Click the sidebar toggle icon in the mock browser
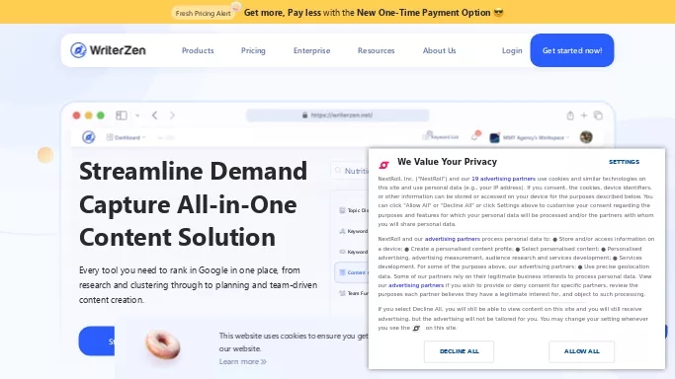 point(122,115)
